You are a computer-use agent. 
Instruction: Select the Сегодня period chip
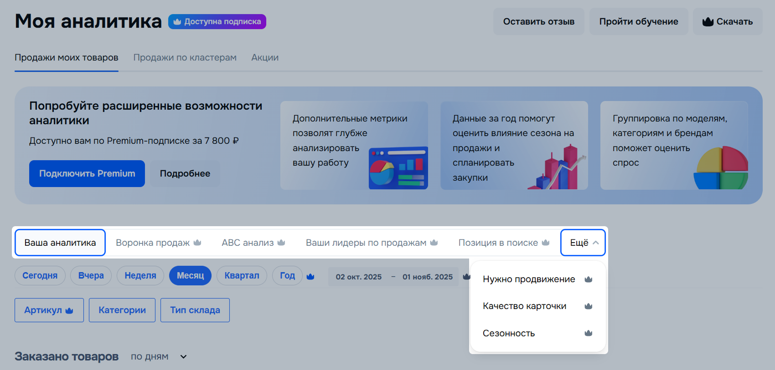click(40, 276)
